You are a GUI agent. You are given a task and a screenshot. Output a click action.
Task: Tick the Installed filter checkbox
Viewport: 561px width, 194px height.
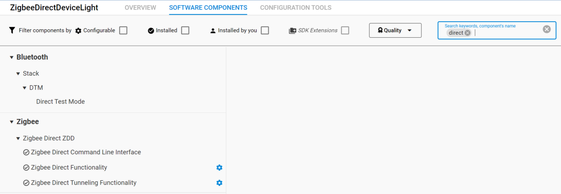(185, 31)
